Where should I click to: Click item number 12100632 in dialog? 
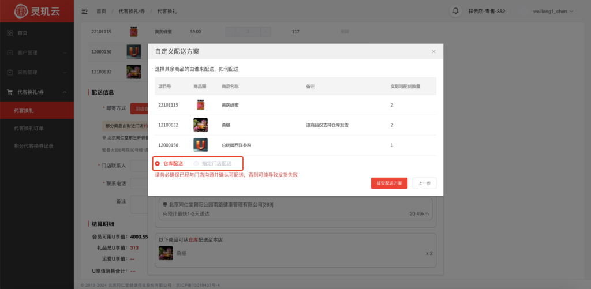168,125
